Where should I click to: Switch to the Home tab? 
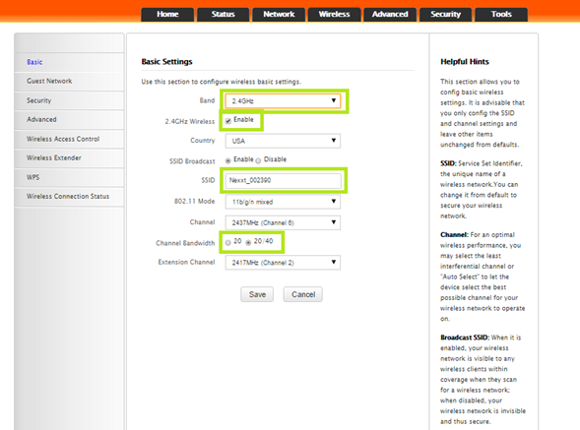tap(167, 15)
